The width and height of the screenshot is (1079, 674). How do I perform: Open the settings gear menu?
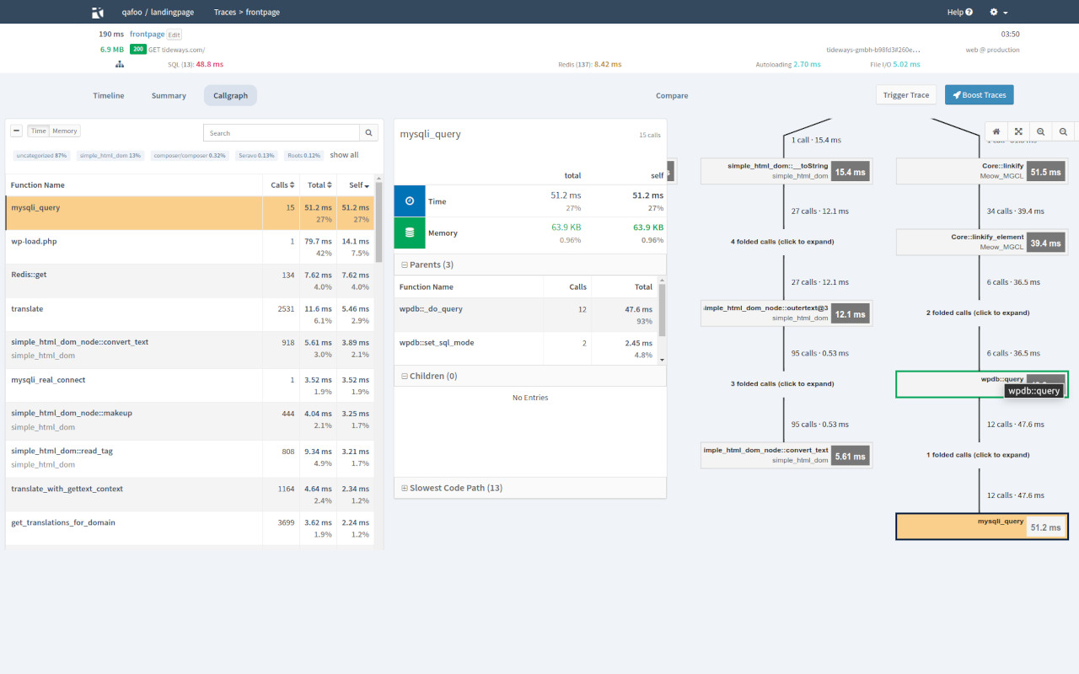(998, 13)
